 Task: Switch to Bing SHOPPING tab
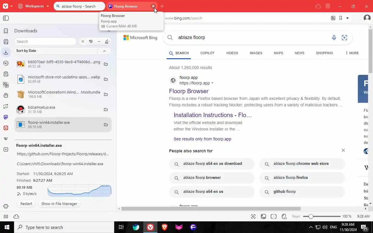324,53
